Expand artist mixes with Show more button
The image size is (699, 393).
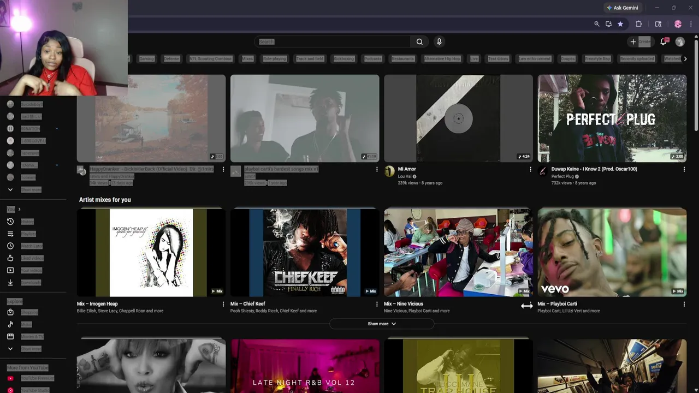pos(382,324)
